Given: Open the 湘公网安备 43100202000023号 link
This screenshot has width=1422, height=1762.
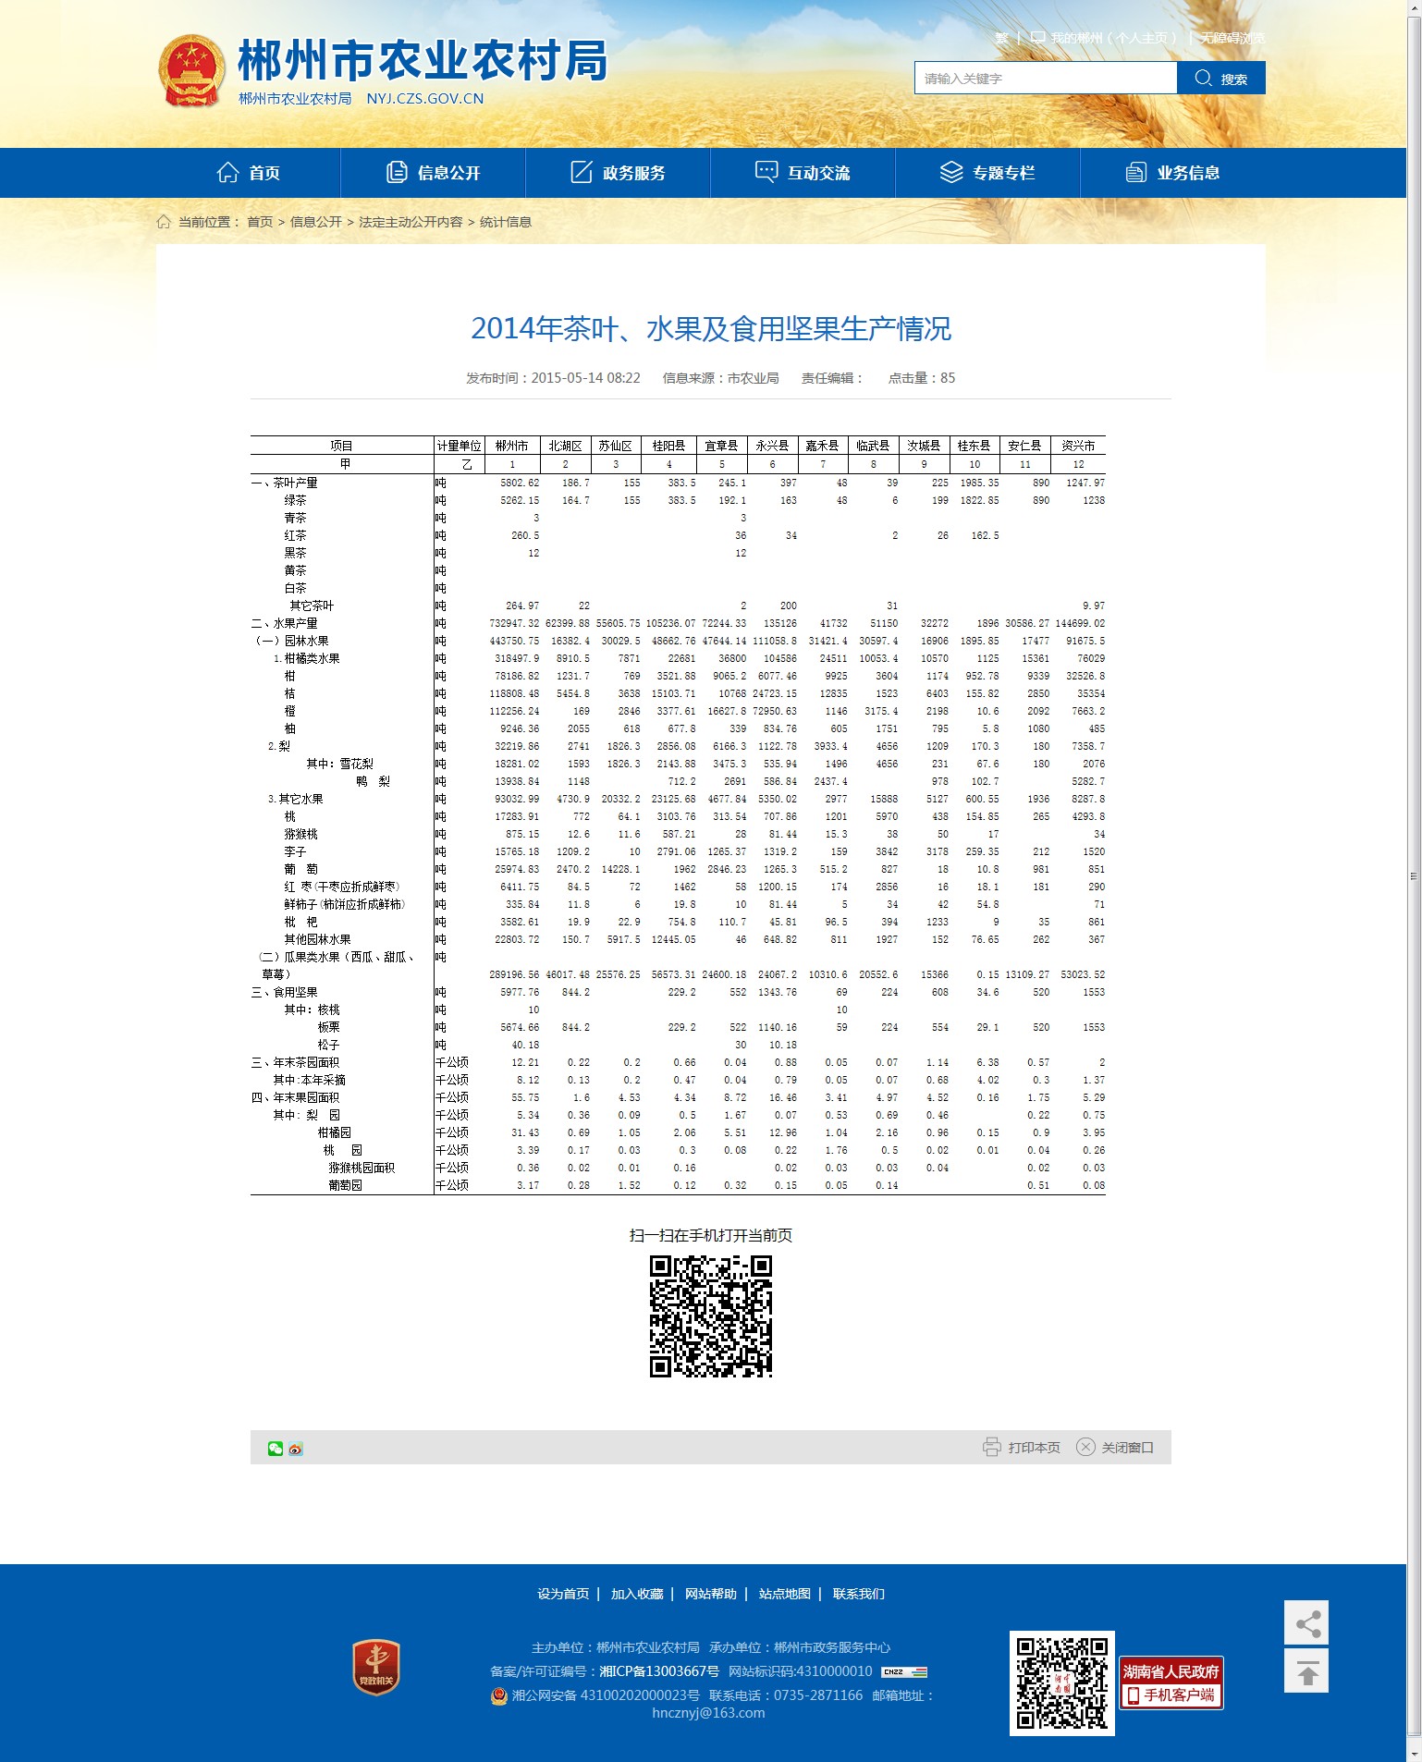Looking at the screenshot, I should 606,1695.
